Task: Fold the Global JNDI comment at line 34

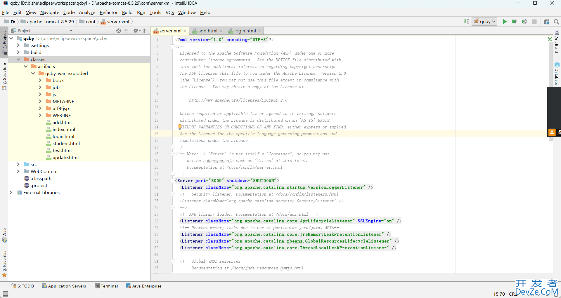Action: [x=172, y=261]
